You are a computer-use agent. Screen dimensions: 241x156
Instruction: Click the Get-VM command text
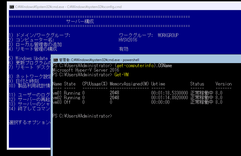click(121, 75)
